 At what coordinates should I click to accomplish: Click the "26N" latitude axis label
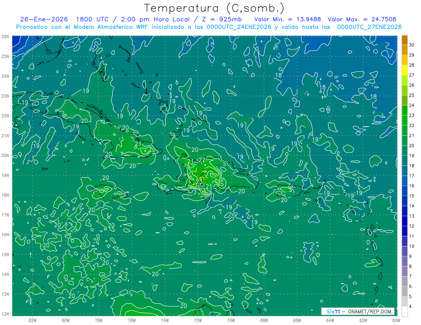[5, 36]
